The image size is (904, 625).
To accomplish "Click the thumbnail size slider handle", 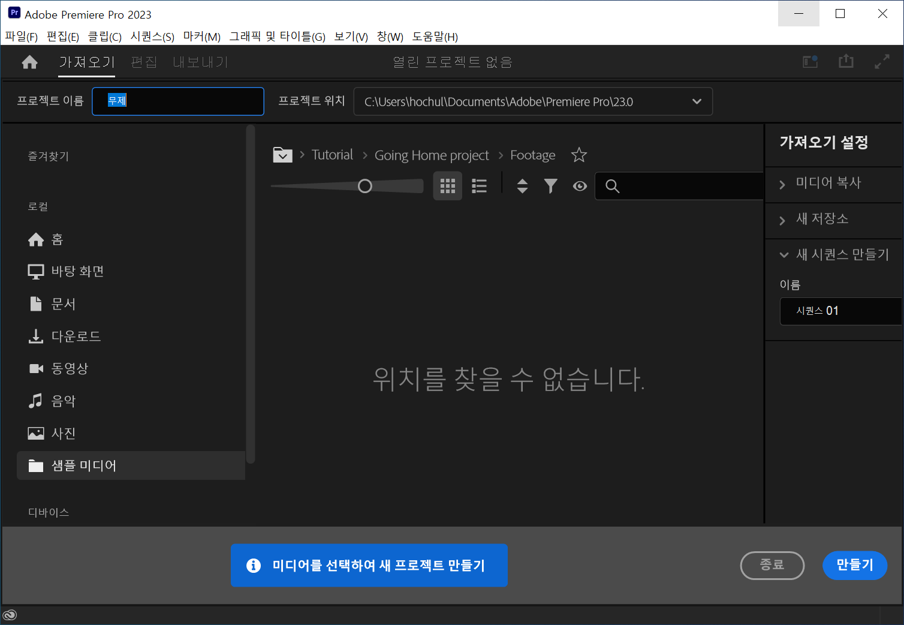I will tap(365, 187).
